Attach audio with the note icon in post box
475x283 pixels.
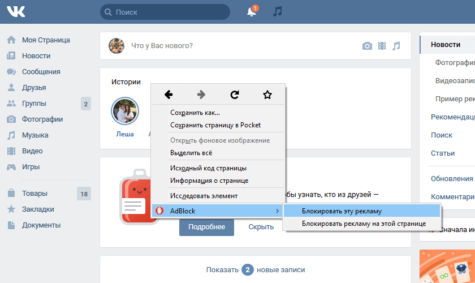396,46
